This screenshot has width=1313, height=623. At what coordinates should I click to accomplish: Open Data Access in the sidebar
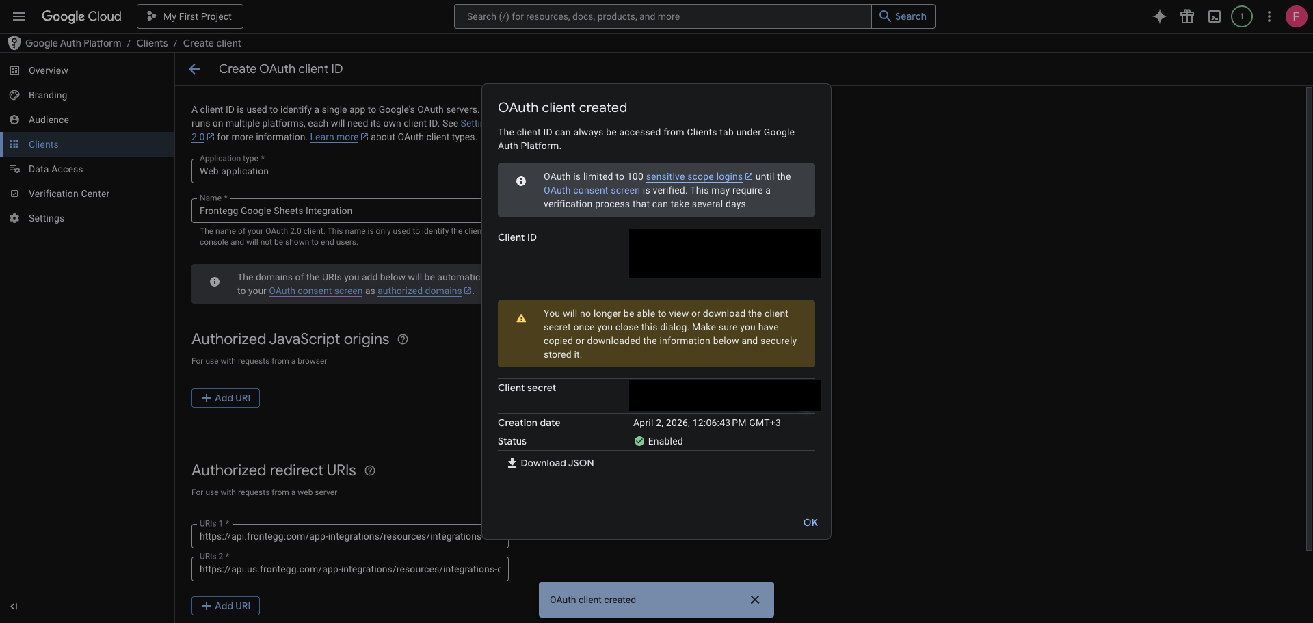tap(87, 169)
